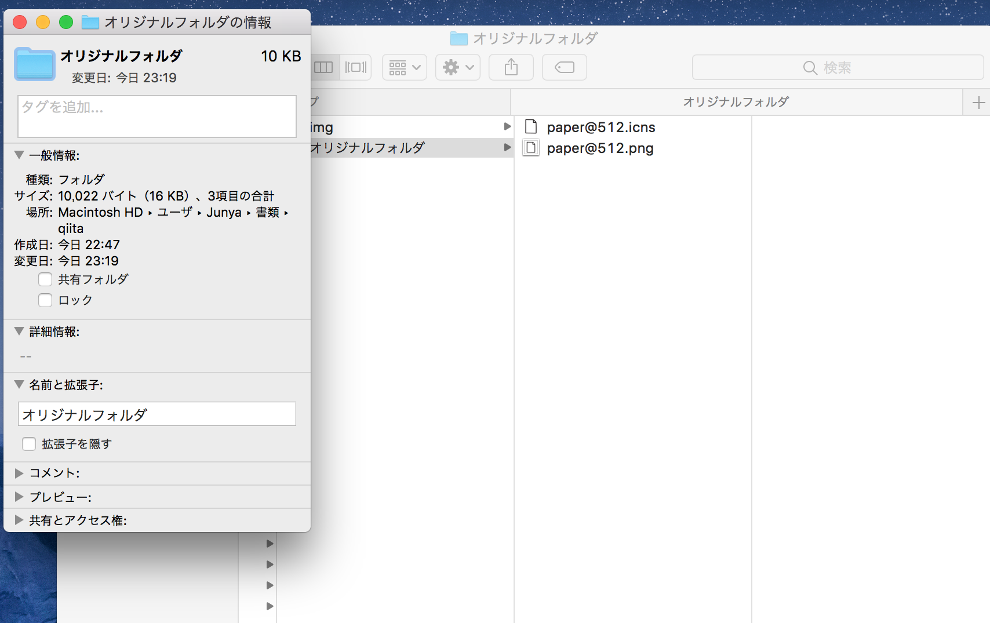Open the gear action menu in Finder

(458, 67)
